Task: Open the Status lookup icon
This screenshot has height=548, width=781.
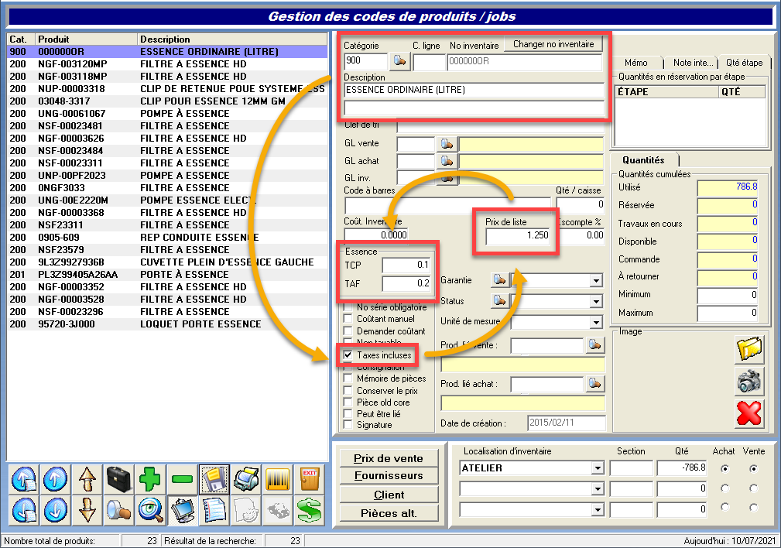Action: pyautogui.click(x=499, y=300)
